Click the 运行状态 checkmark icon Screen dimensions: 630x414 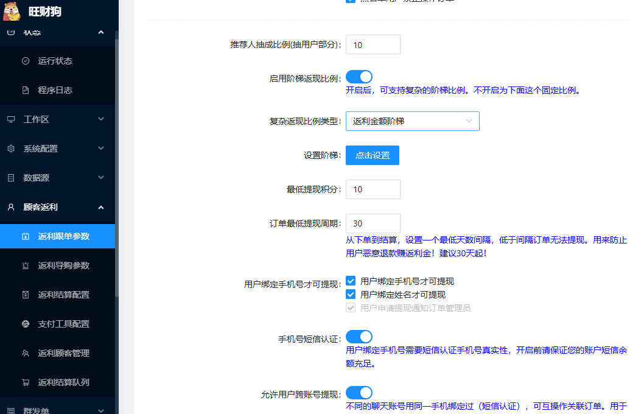26,61
